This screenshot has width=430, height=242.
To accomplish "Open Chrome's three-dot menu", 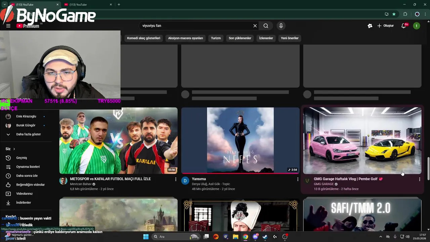I will point(425,14).
